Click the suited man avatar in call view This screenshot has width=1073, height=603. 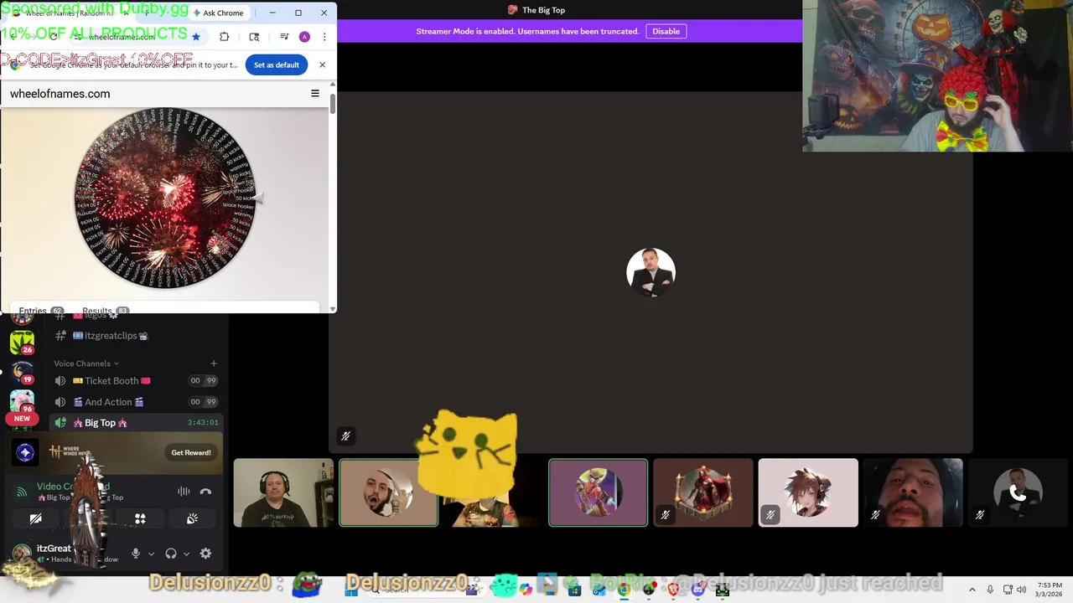coord(651,272)
